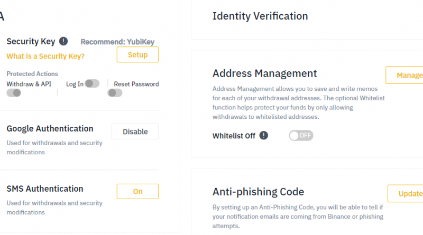Open the What is a Security Key link
This screenshot has width=423, height=235.
click(45, 56)
